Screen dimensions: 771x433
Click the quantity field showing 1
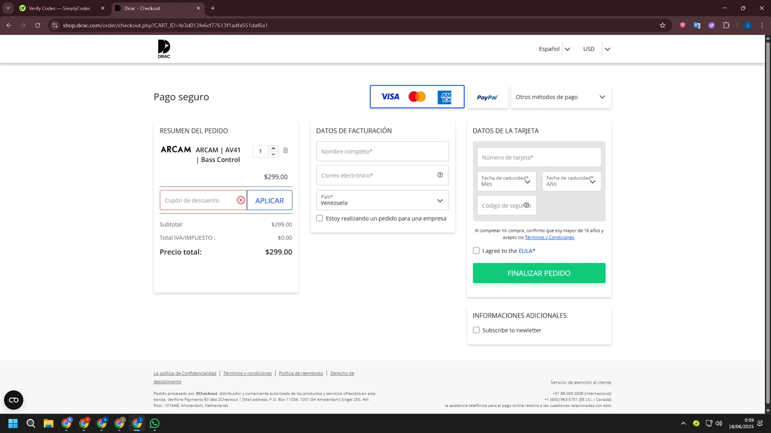click(x=261, y=151)
